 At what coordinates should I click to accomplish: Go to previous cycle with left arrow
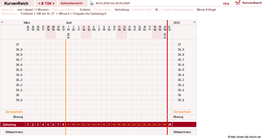click(39, 3)
